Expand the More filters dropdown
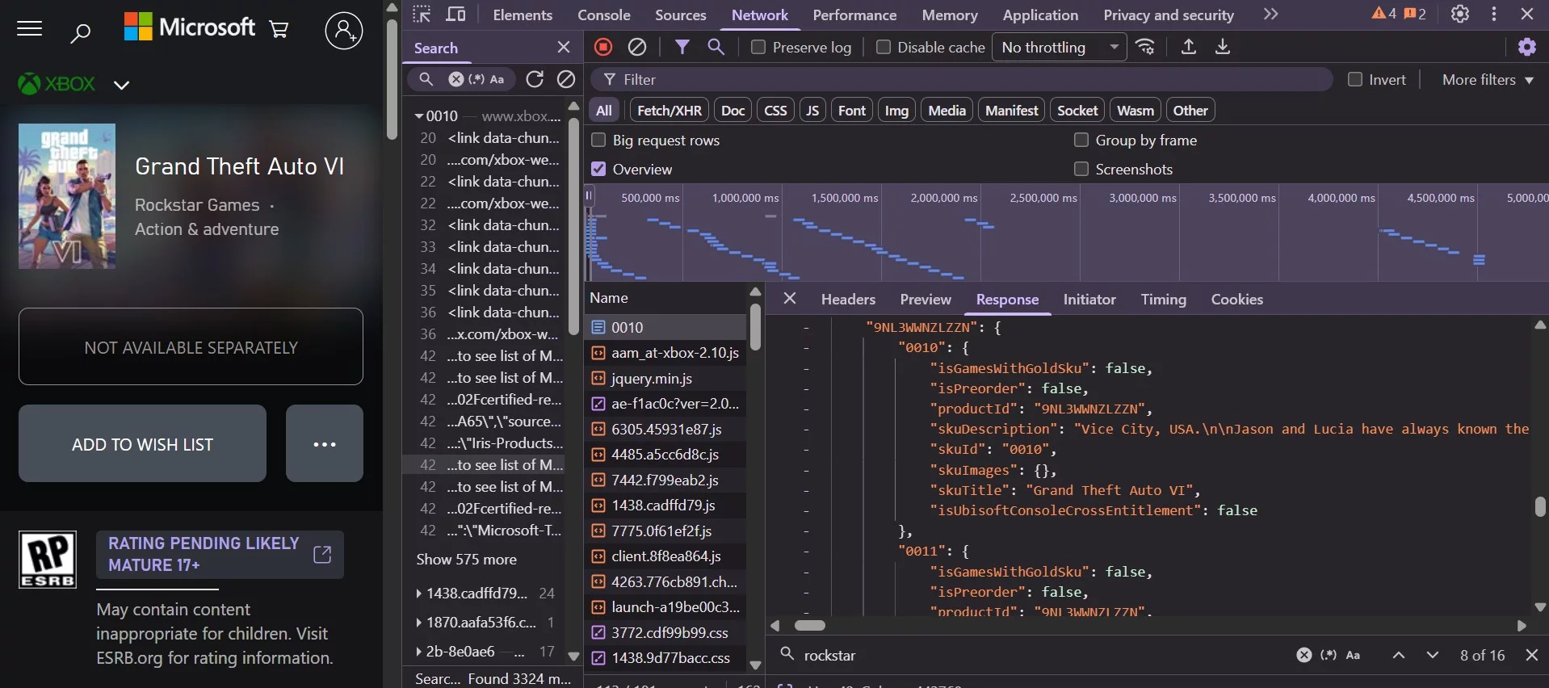1549x688 pixels. (x=1488, y=80)
